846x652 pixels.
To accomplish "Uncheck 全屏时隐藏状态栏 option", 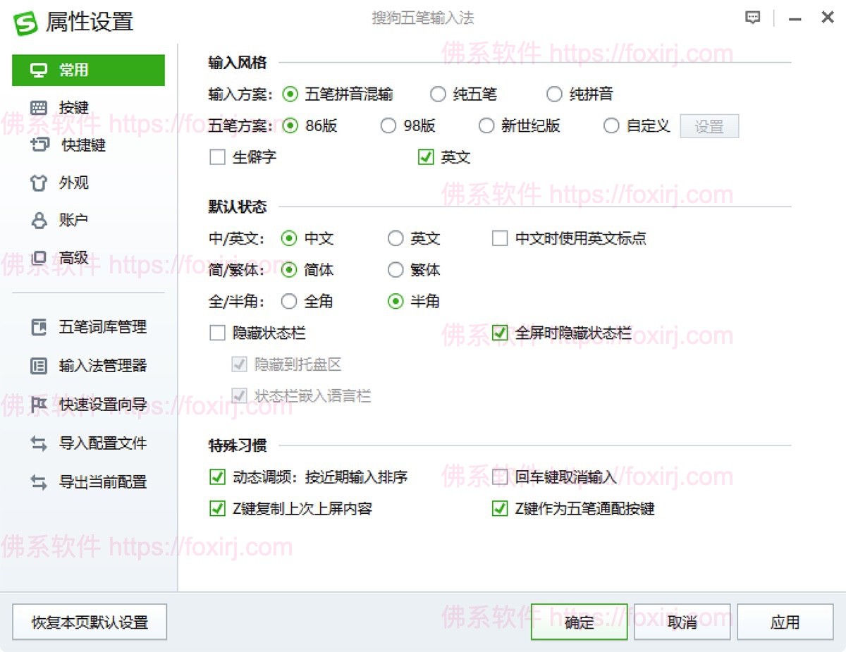I will pos(501,332).
